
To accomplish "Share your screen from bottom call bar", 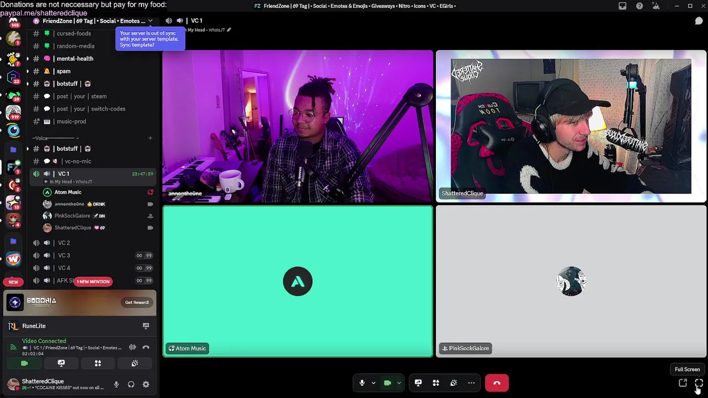I will click(418, 383).
